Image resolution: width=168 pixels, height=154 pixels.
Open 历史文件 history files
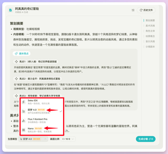146,10
